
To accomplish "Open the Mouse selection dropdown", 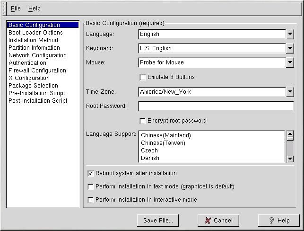I will click(x=290, y=62).
